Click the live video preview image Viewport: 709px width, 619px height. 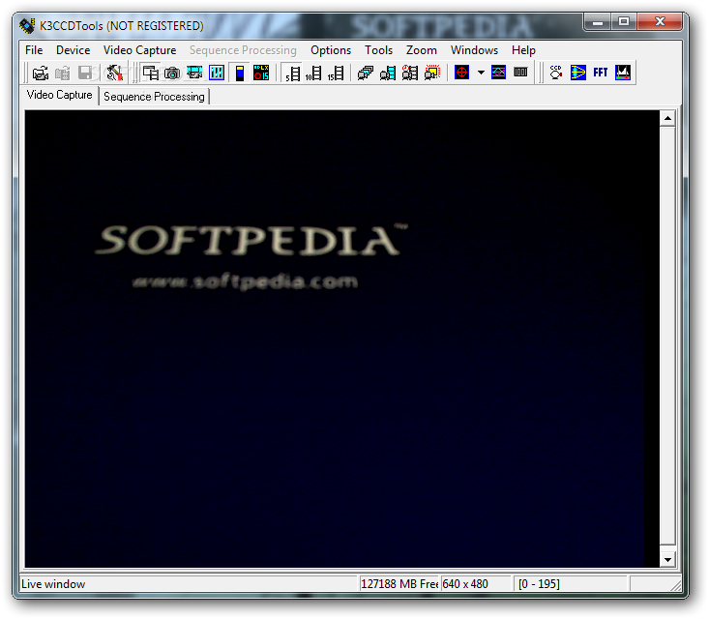[x=341, y=339]
